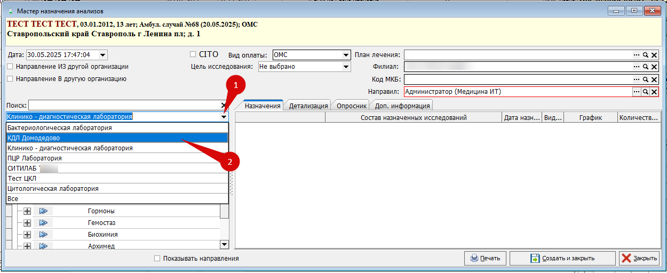
Task: Open ellipsis browse for Код МКБ
Action: [636, 79]
